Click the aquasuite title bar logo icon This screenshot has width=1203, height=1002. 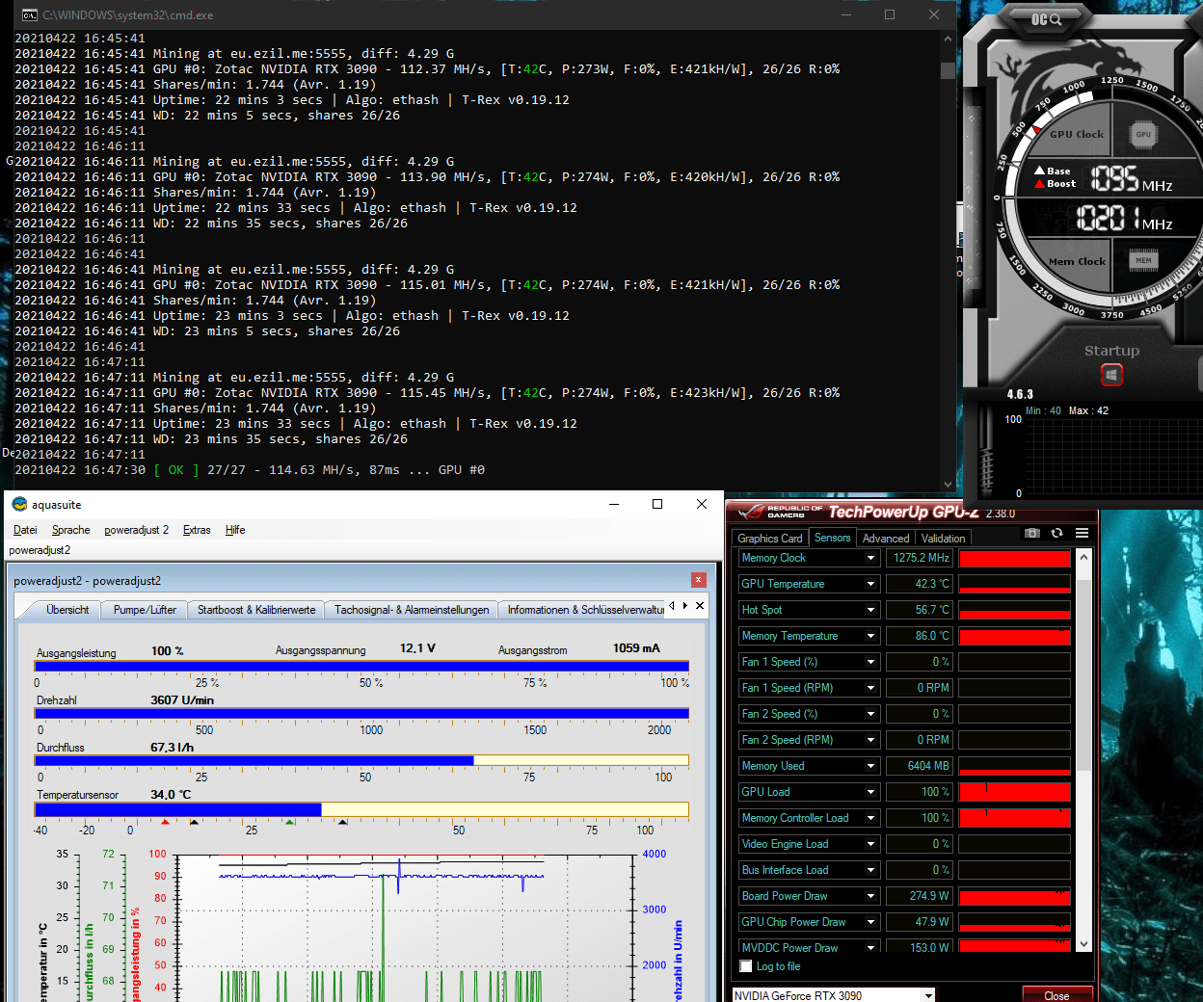click(x=19, y=504)
